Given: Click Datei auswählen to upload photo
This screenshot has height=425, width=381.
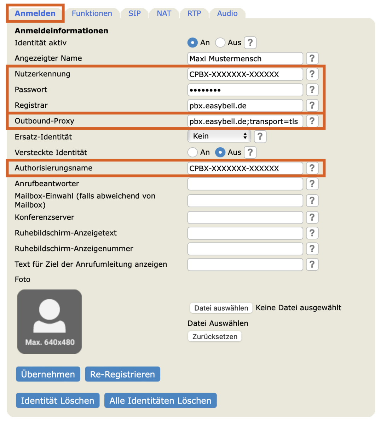Looking at the screenshot, I should [221, 308].
